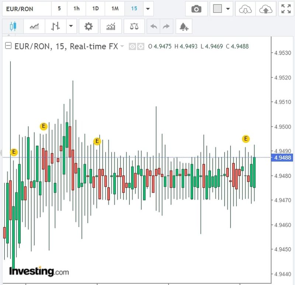295x285 pixels.
Task: Take a chart snapshot with the camera icon
Action: pyautogui.click(x=196, y=9)
